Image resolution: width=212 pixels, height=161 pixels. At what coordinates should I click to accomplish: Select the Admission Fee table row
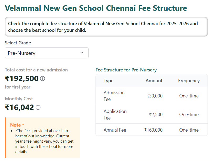[152, 96]
